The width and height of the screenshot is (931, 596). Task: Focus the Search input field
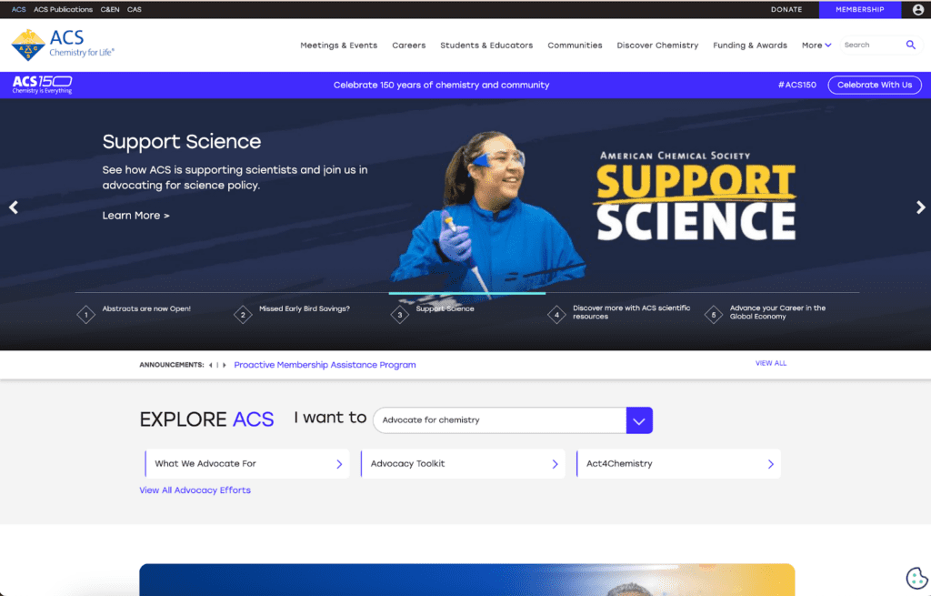click(869, 45)
